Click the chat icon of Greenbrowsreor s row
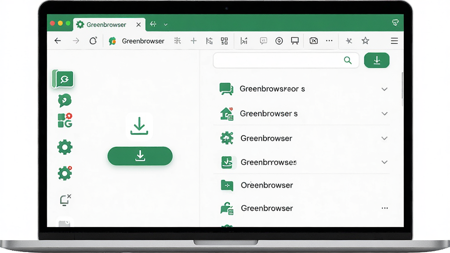This screenshot has height=253, width=450. point(226,89)
